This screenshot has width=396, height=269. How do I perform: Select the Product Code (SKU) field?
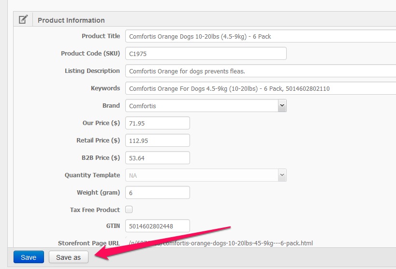coord(206,54)
